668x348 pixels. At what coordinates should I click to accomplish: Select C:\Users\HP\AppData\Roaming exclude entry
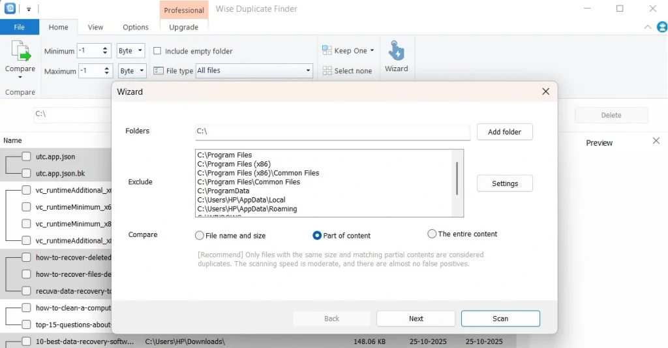pos(247,208)
